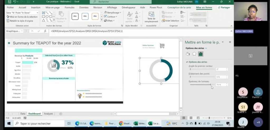Select the oval shape in shapes gallery
Image resolution: width=270 pixels, height=130 pixels.
(47, 17)
